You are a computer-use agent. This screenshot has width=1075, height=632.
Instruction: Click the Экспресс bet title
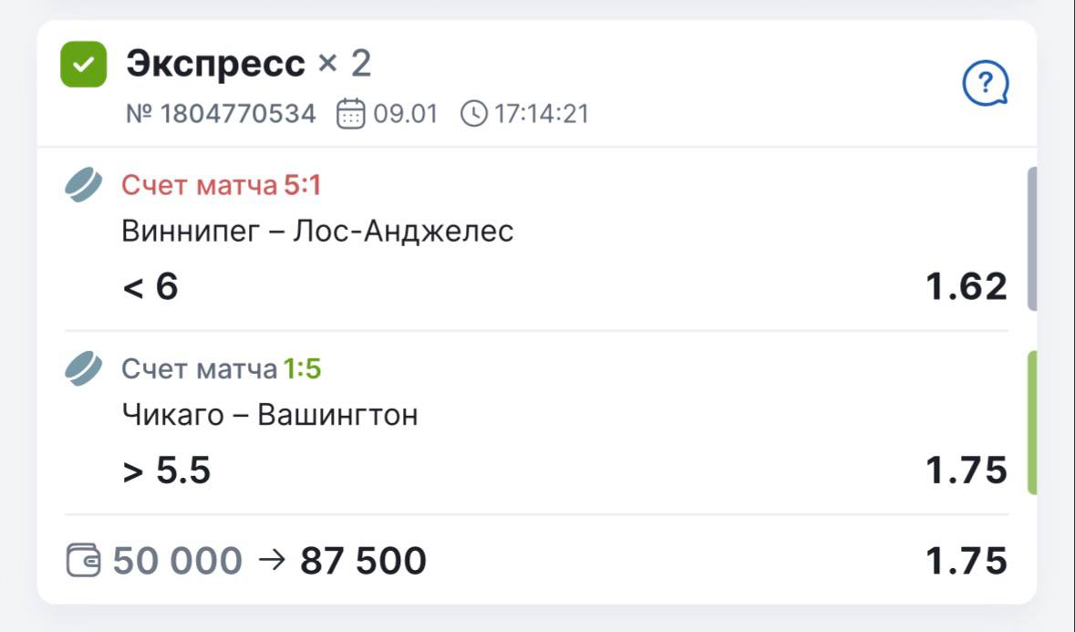[215, 64]
